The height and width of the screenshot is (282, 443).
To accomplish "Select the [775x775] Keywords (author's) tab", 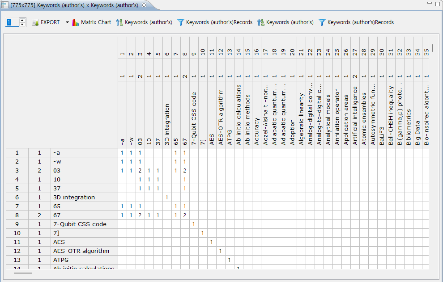I will click(x=74, y=5).
